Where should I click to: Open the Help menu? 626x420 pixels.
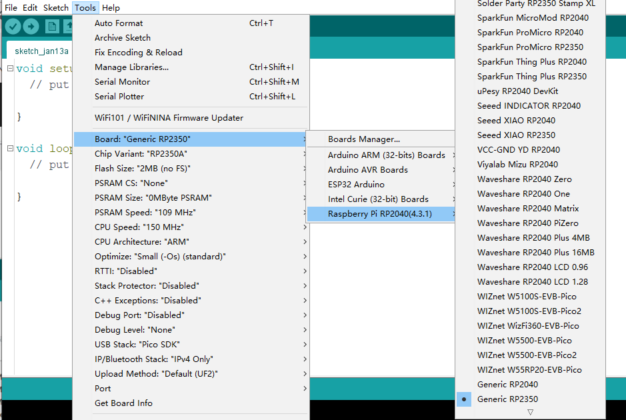[111, 7]
